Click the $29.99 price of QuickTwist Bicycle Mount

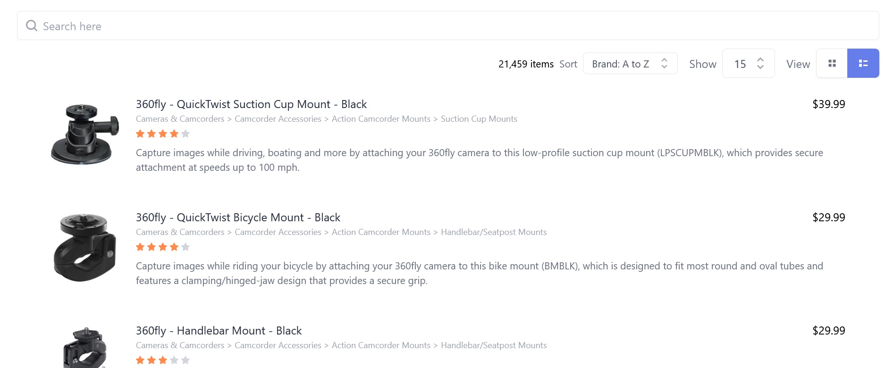828,217
